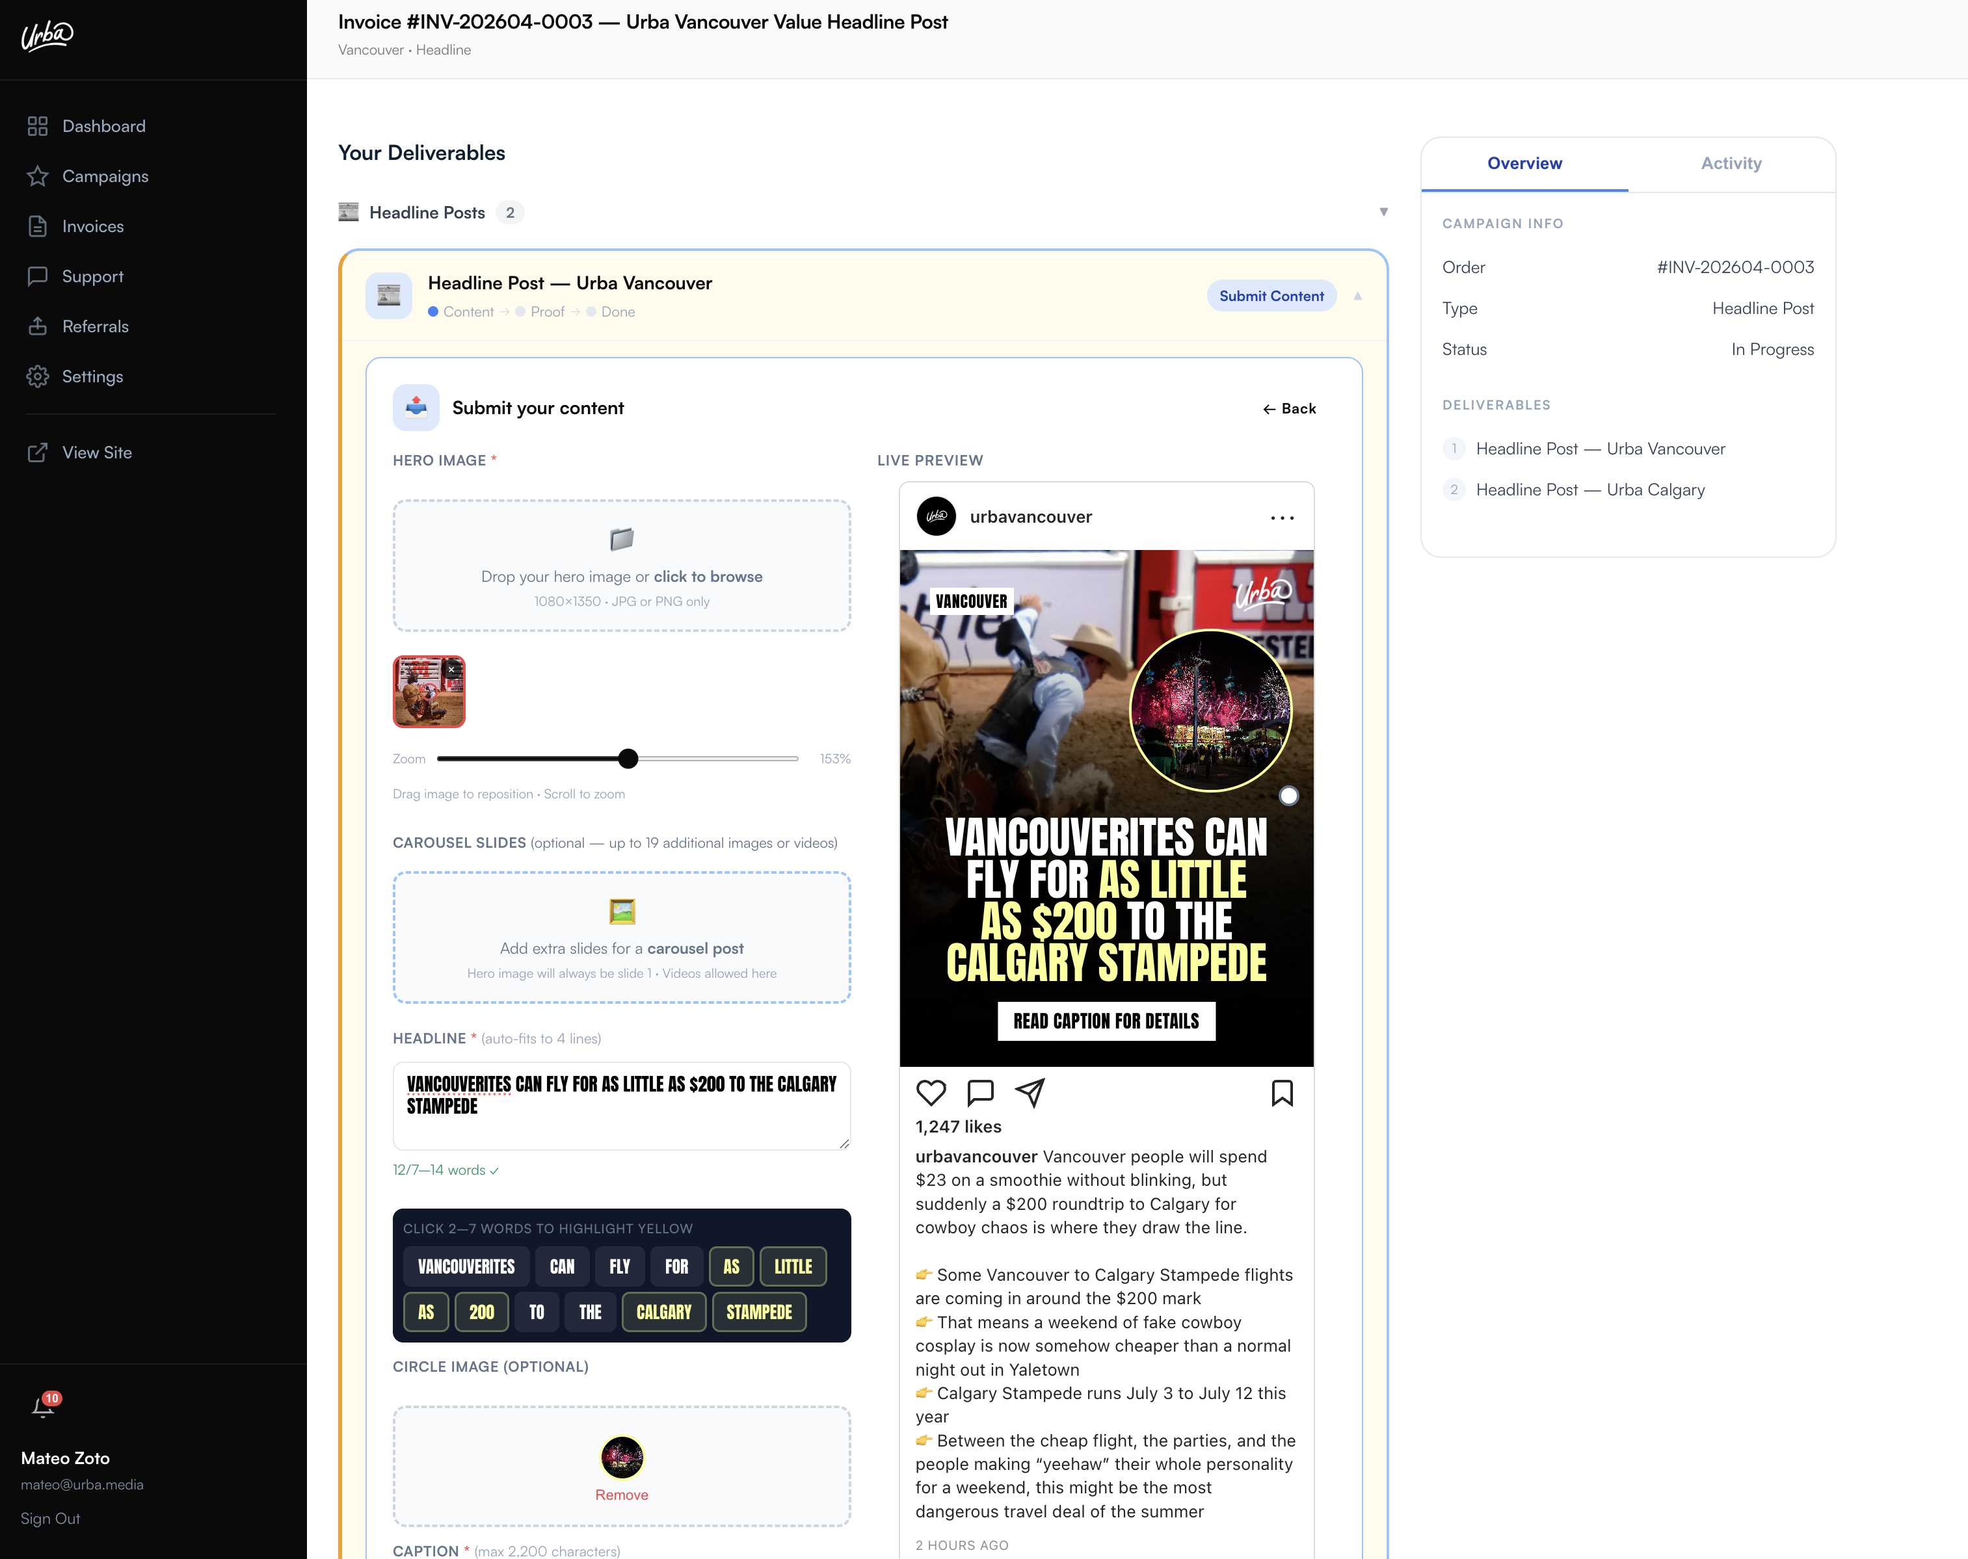This screenshot has width=1968, height=1559.
Task: Click the Headline Posts section newspaper icon
Action: click(349, 213)
